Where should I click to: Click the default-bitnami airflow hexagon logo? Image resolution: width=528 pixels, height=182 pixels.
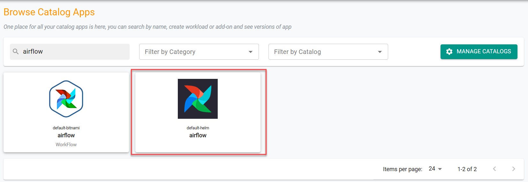tap(66, 99)
